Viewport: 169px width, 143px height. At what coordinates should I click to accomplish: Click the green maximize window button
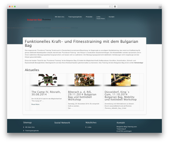(x=15, y=7)
